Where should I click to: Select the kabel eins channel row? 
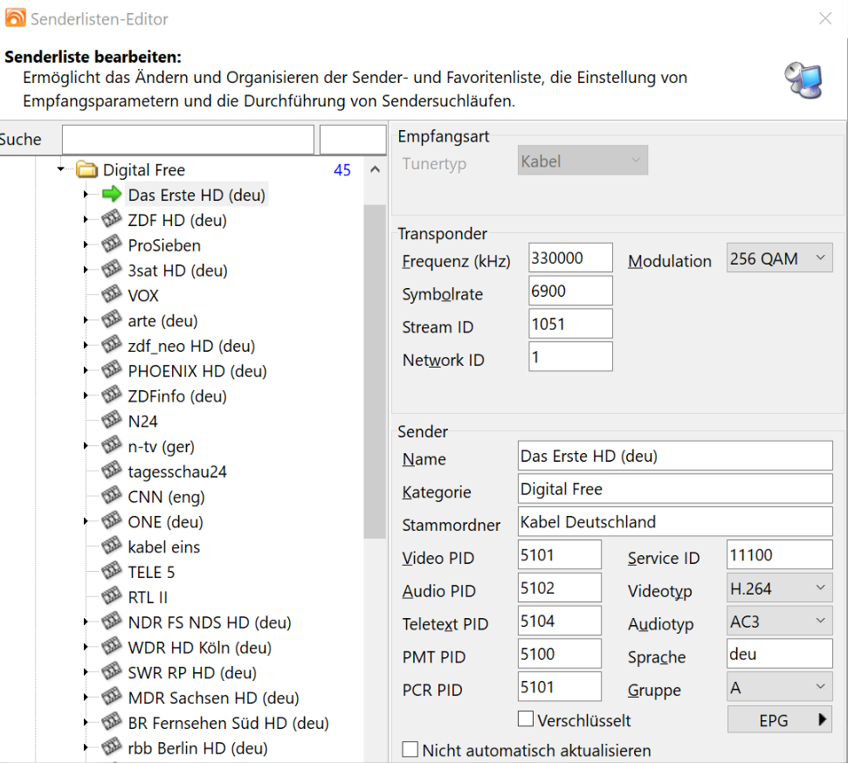(x=163, y=546)
